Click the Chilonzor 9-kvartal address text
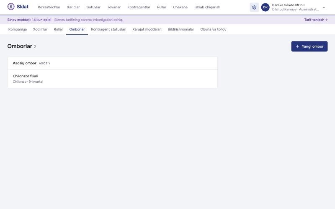 coord(28,82)
